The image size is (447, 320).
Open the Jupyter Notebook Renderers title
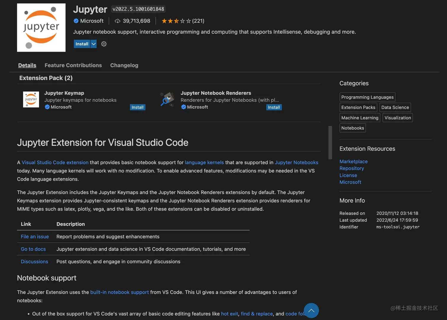tap(216, 93)
